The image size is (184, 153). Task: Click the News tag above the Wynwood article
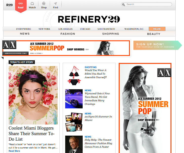coord(88,90)
